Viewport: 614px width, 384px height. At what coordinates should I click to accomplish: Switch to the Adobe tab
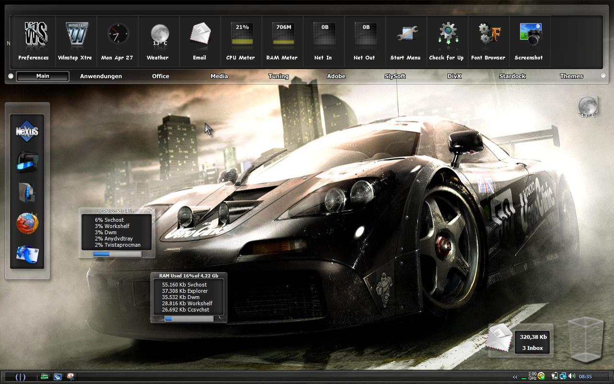click(336, 76)
